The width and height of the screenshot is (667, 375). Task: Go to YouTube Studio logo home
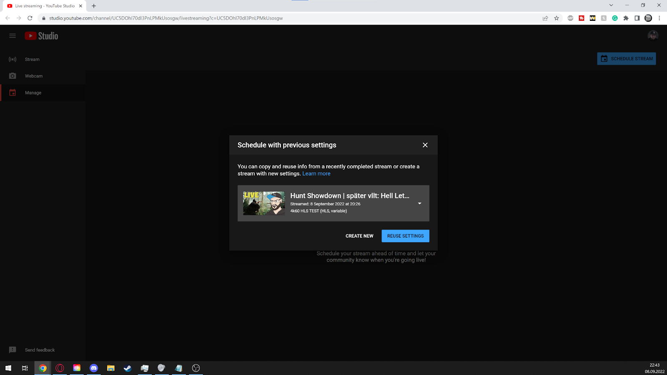click(x=41, y=36)
